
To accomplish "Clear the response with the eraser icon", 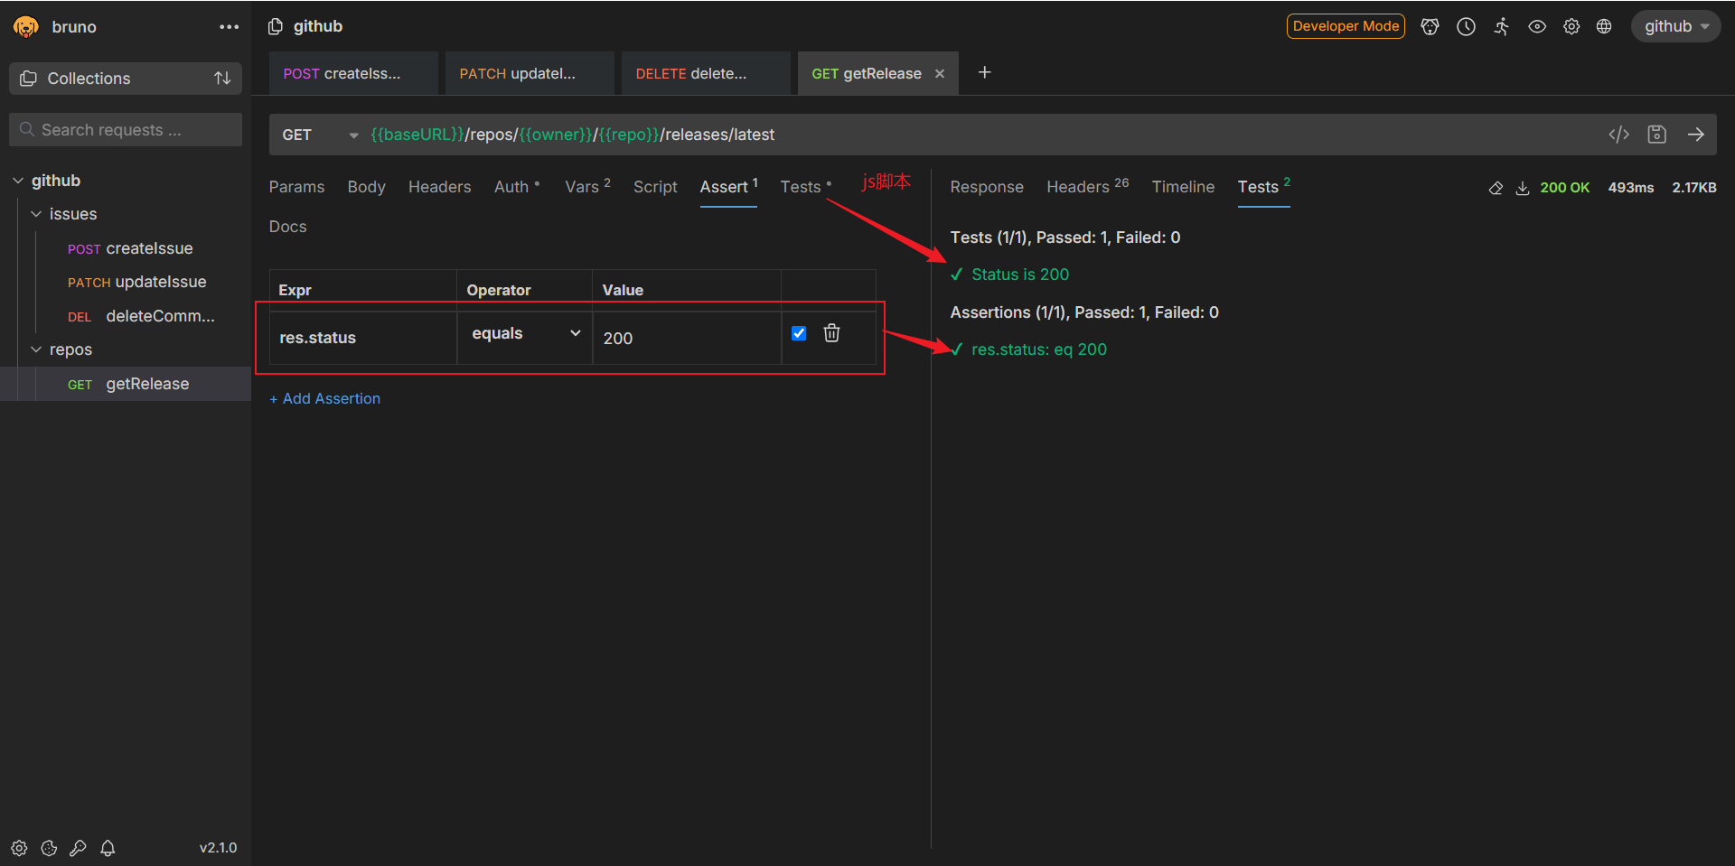I will point(1496,188).
